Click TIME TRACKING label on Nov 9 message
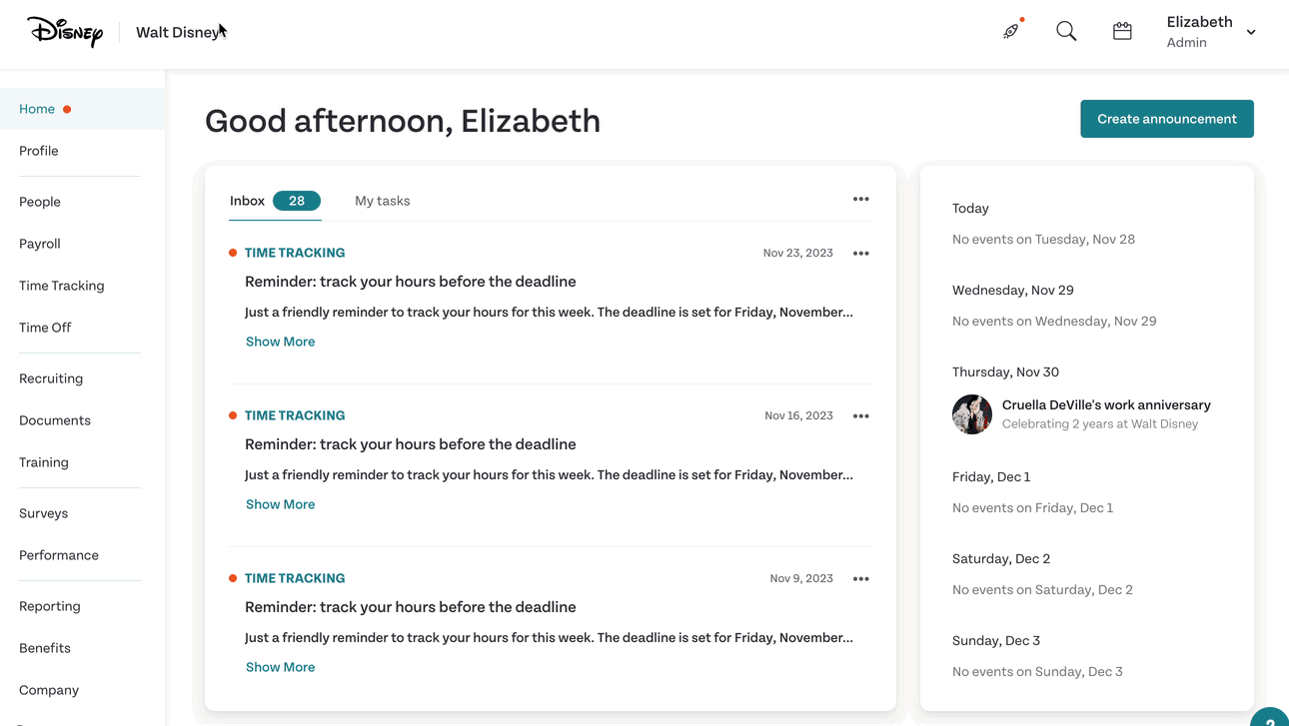Viewport: 1289px width, 726px height. (x=295, y=578)
